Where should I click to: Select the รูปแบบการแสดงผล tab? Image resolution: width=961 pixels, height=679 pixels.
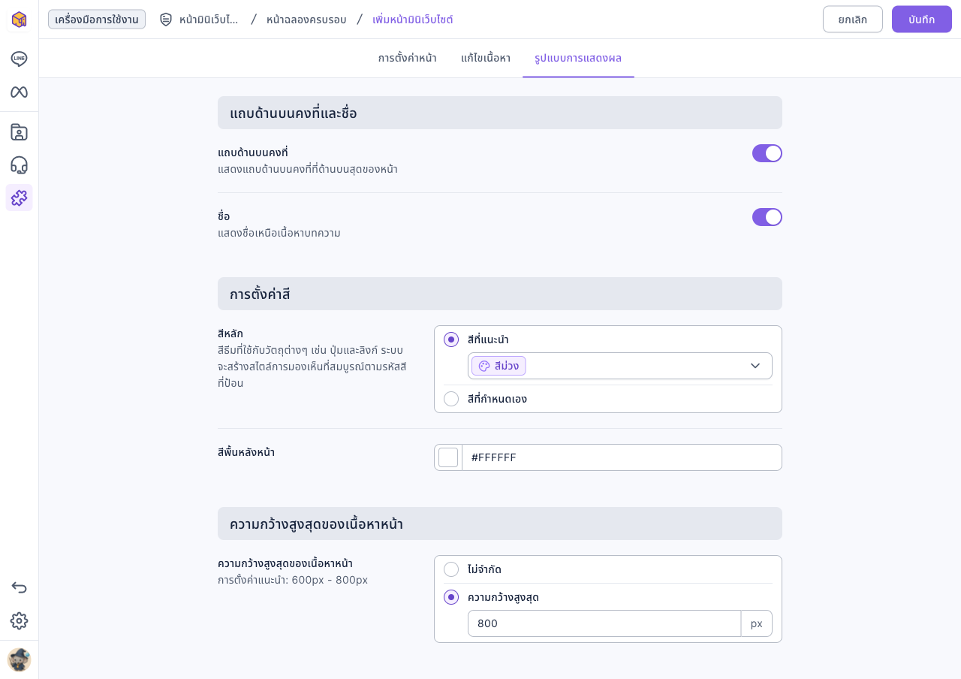(x=578, y=58)
